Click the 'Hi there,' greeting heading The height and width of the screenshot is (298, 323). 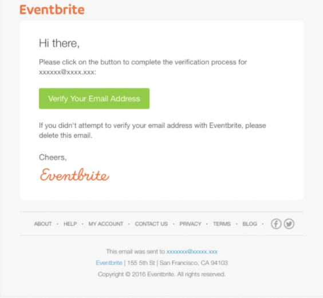60,43
